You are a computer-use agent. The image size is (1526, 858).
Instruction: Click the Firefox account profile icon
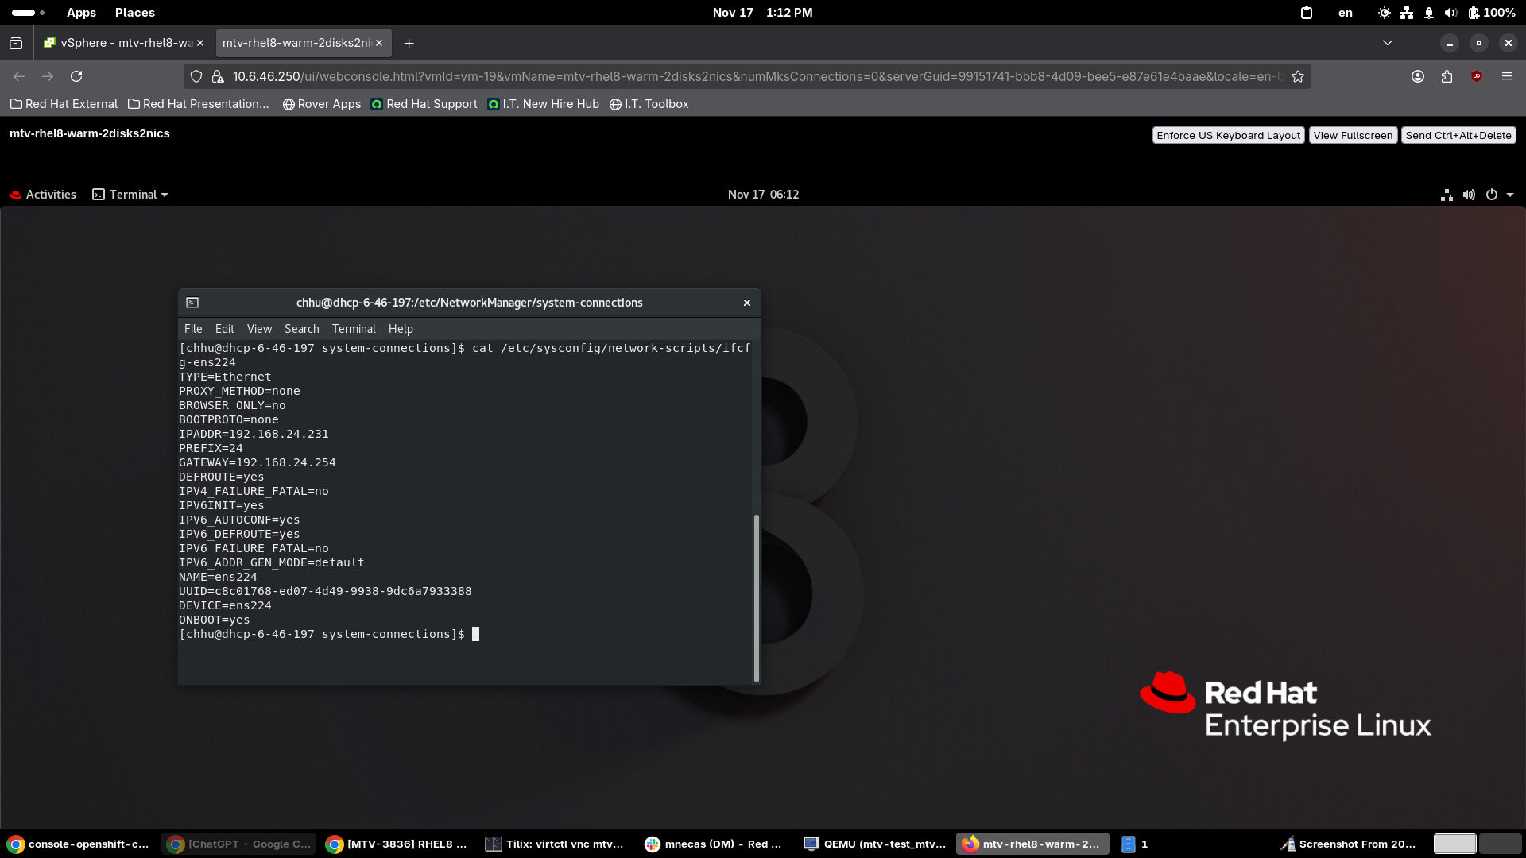[x=1417, y=76]
